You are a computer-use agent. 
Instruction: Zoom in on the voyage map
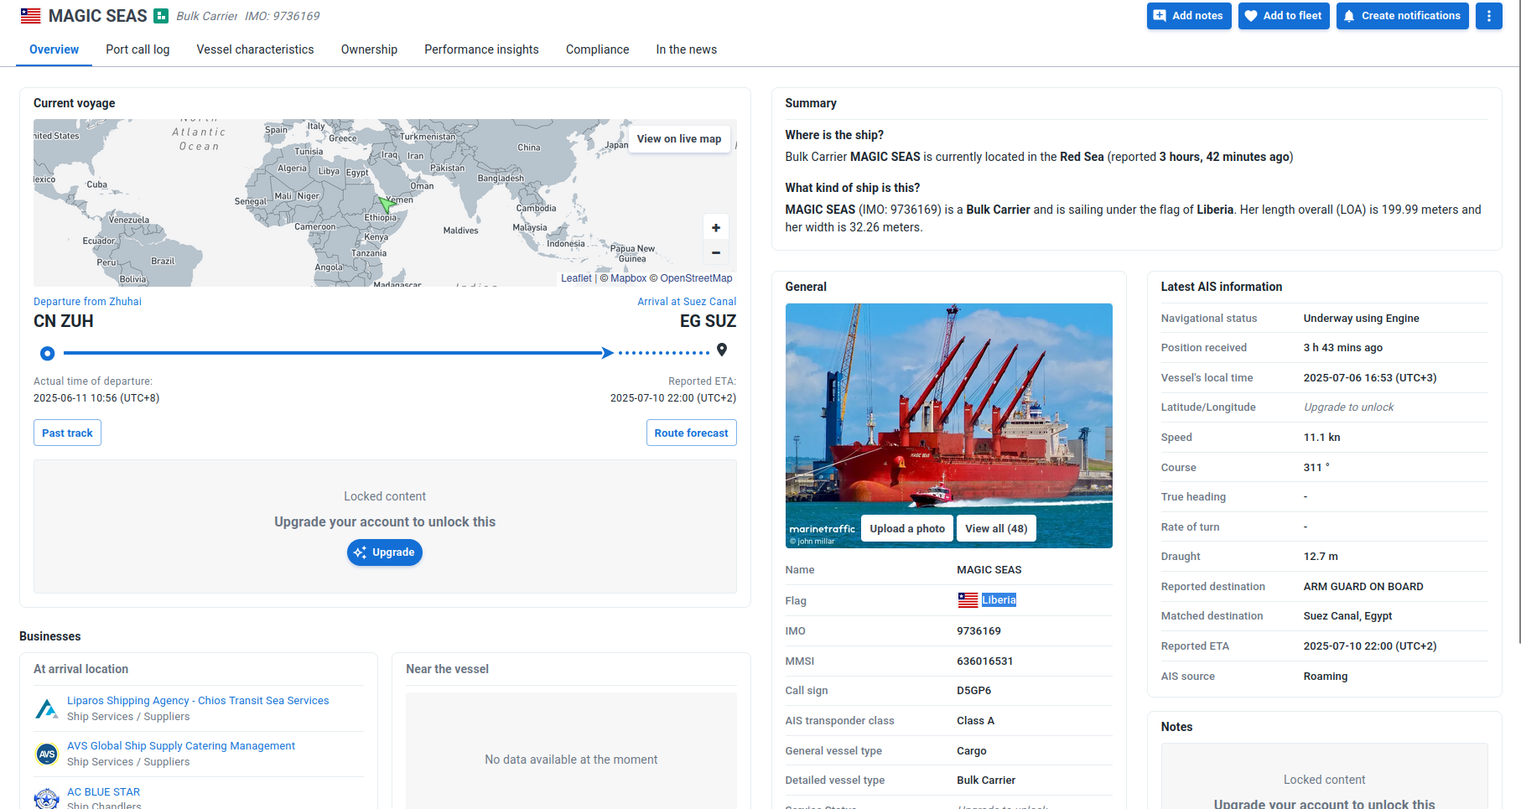[x=715, y=227]
